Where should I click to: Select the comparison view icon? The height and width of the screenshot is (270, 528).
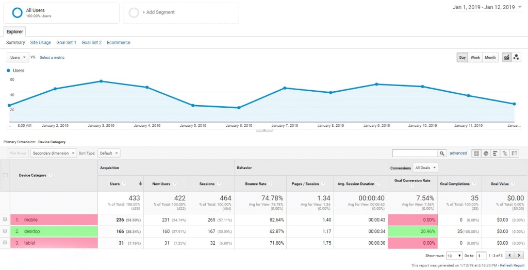point(504,153)
